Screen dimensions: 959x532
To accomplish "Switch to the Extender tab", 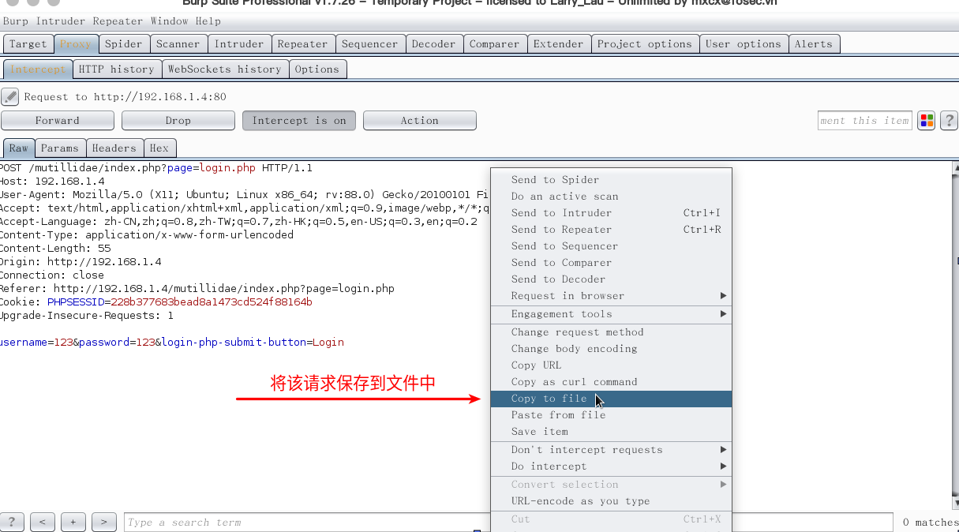I will (x=559, y=44).
